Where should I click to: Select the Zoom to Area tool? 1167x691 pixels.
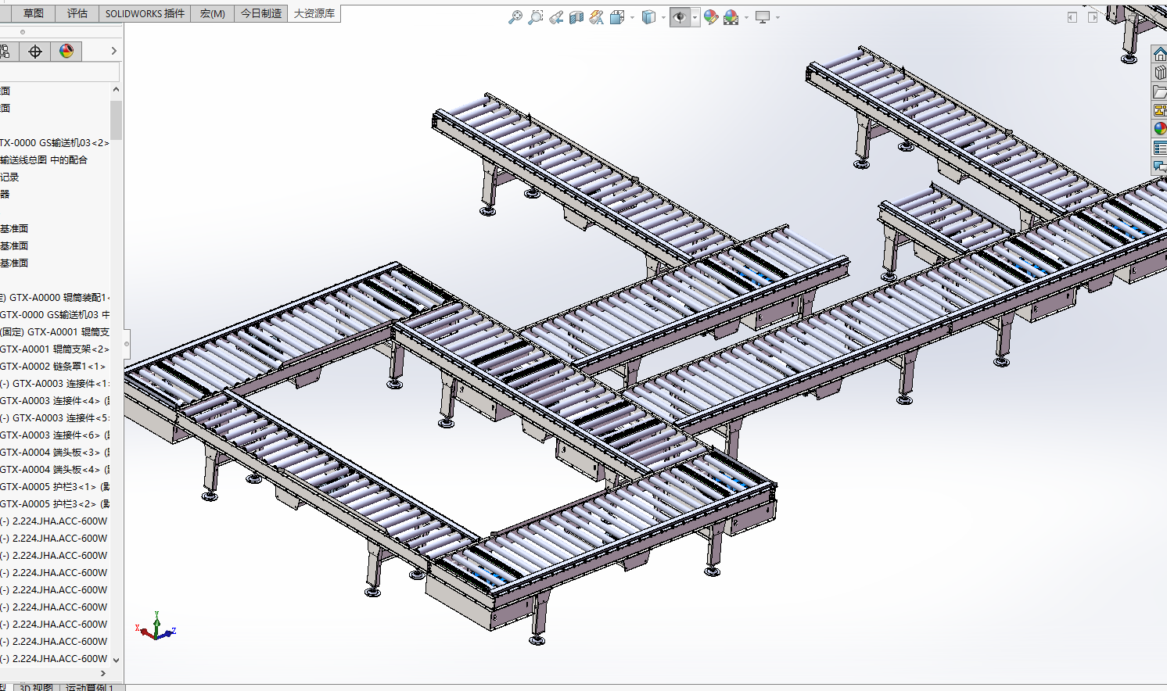click(x=536, y=17)
